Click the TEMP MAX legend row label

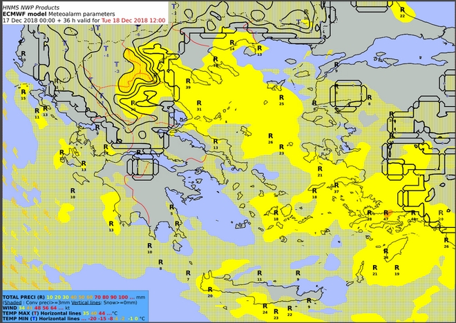pyautogui.click(x=19, y=312)
